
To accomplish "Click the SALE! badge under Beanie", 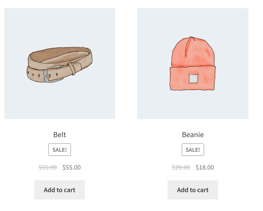I will 193,150.
